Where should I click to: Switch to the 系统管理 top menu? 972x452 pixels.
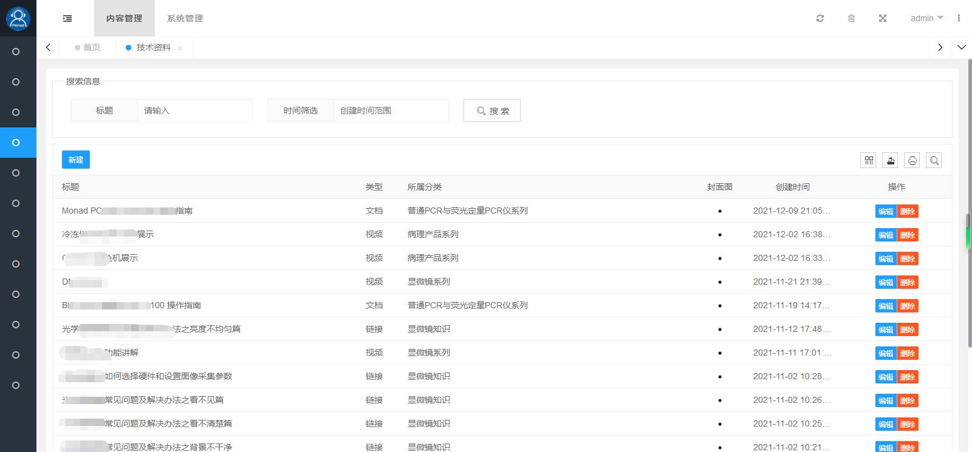click(x=185, y=18)
